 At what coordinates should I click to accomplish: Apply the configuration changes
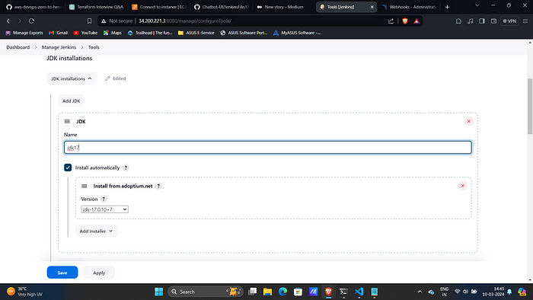(99, 273)
